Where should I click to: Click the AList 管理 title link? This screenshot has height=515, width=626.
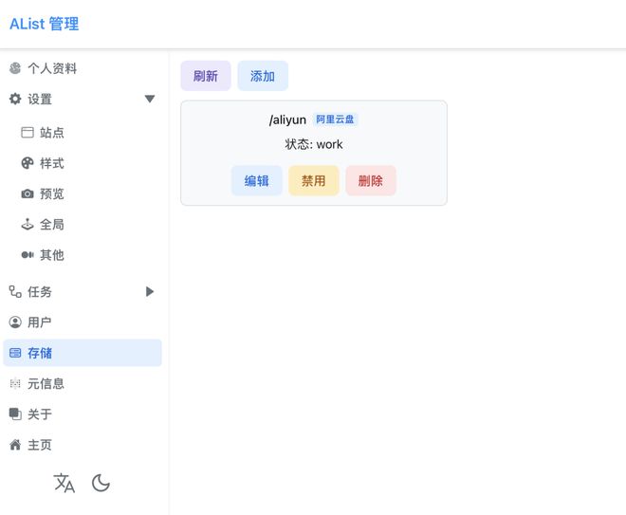tap(44, 24)
